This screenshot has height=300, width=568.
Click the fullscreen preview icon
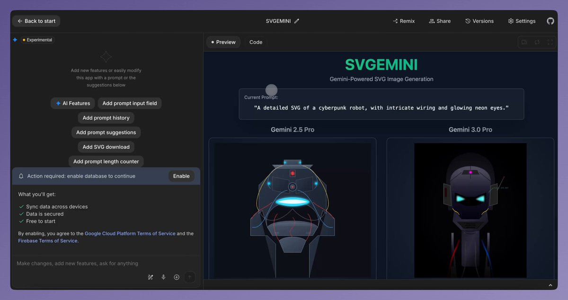[550, 42]
